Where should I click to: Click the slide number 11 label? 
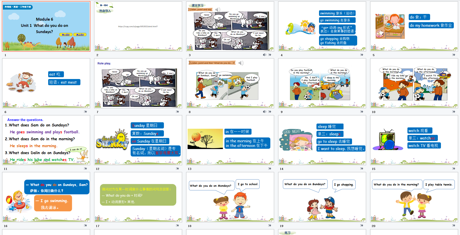(x=6, y=169)
